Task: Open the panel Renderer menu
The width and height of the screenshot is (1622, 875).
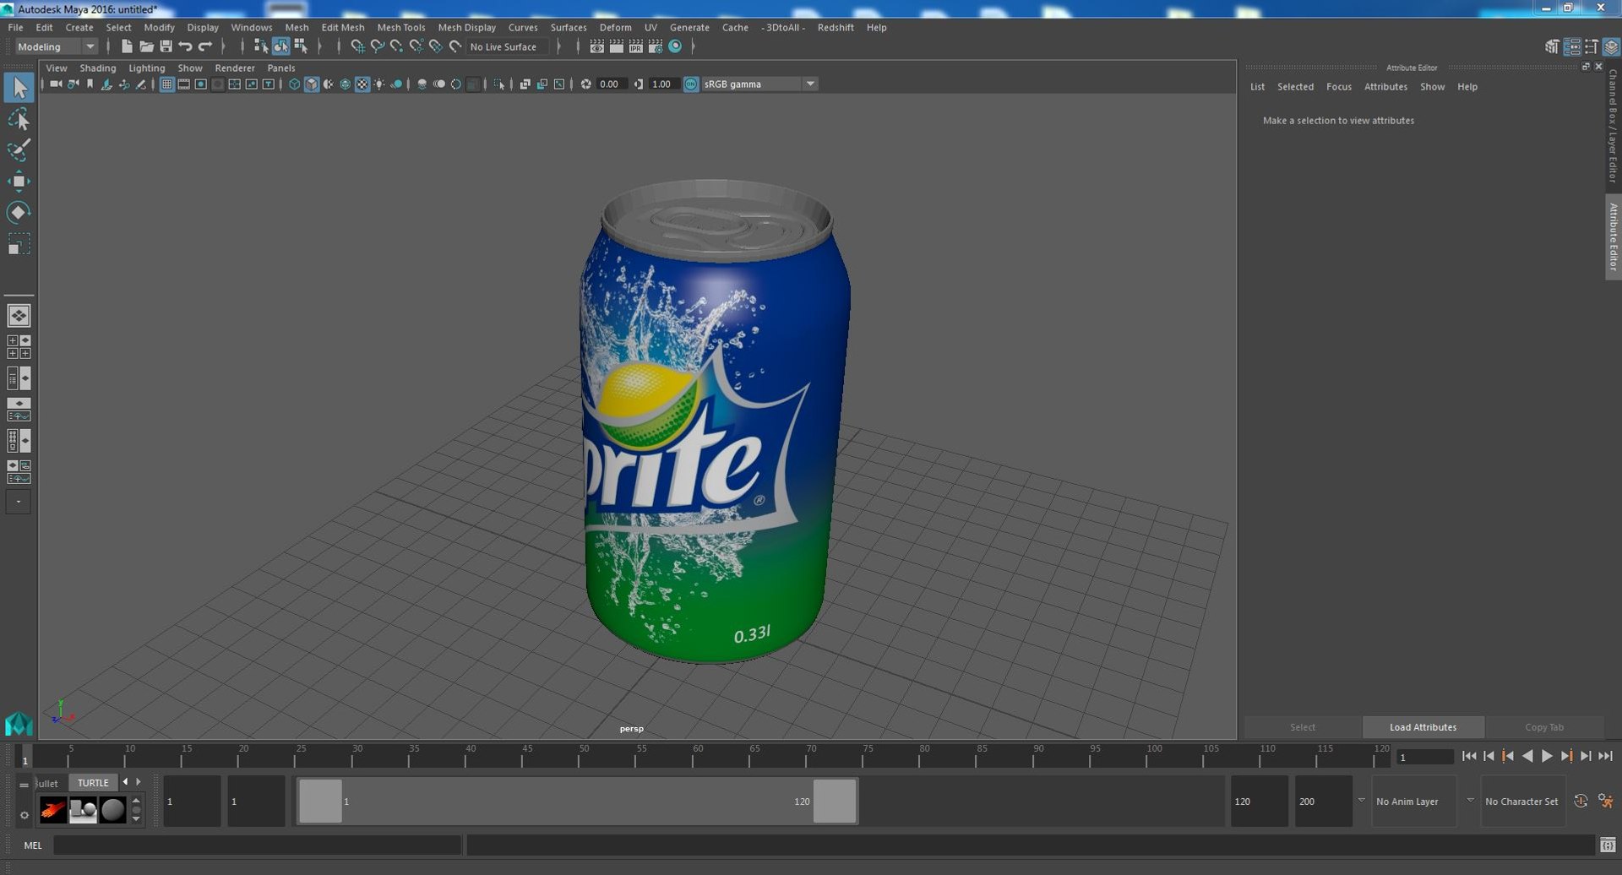Action: click(235, 68)
